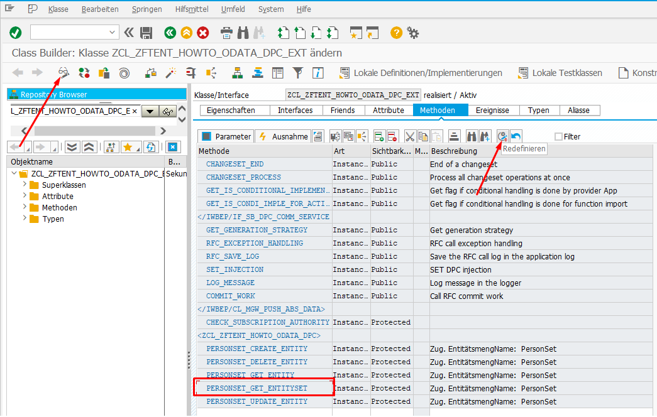The image size is (657, 417).
Task: Click the Klasse/Interface name input field
Action: click(353, 95)
